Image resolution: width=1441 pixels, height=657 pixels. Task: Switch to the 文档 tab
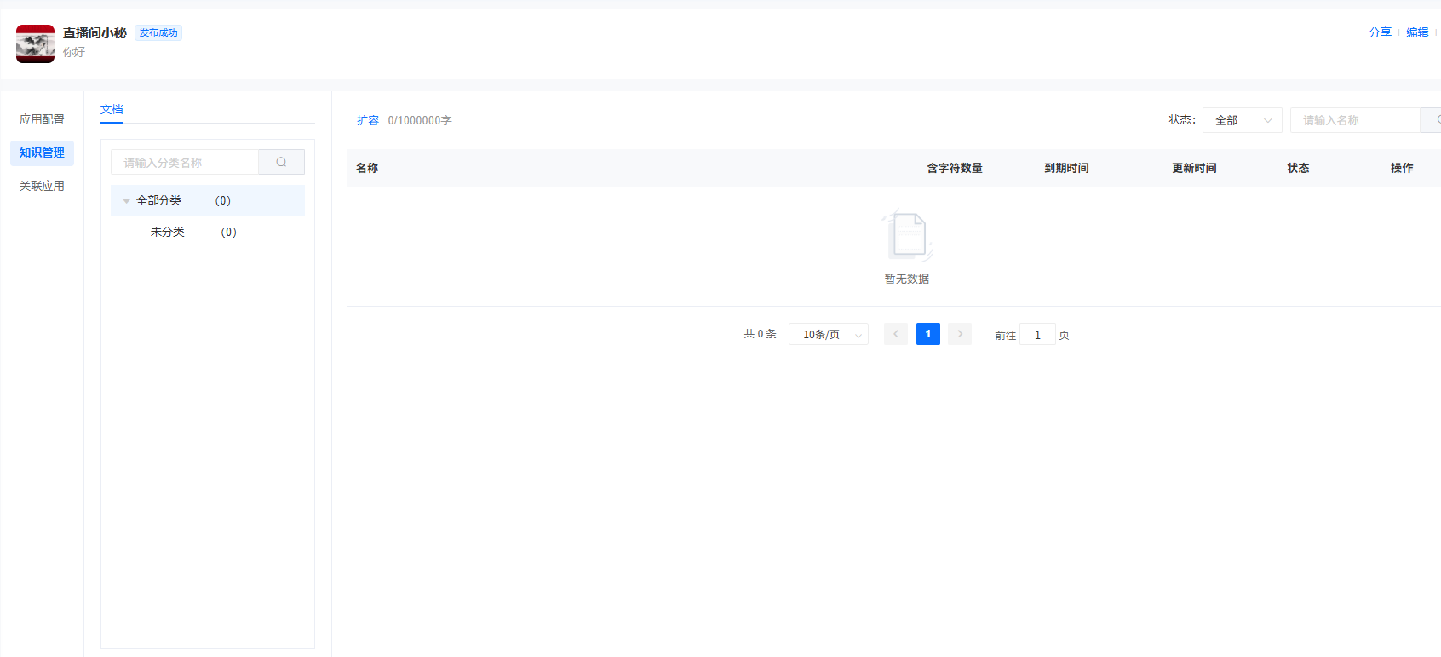(112, 109)
